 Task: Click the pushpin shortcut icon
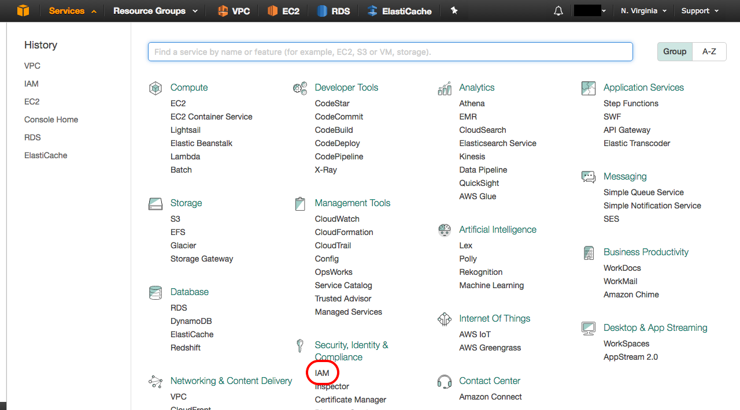(454, 10)
